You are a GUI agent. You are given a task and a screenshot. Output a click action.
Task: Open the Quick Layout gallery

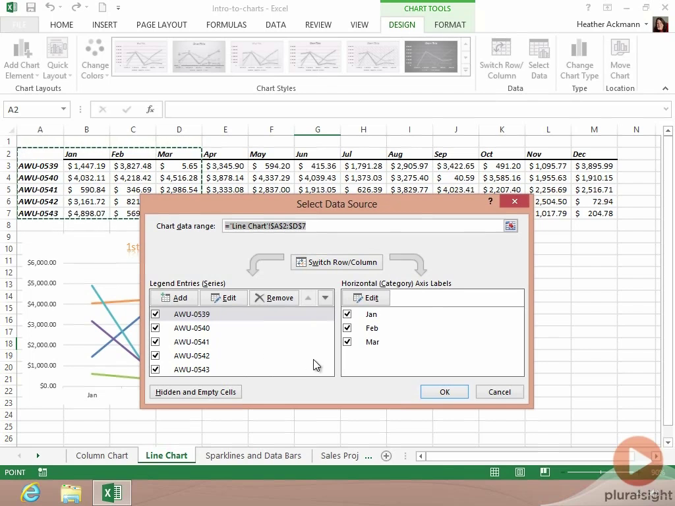[x=57, y=59]
